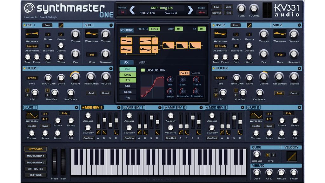This screenshot has width=325, height=183.
Task: Click the Browse button
Action: 216,12
